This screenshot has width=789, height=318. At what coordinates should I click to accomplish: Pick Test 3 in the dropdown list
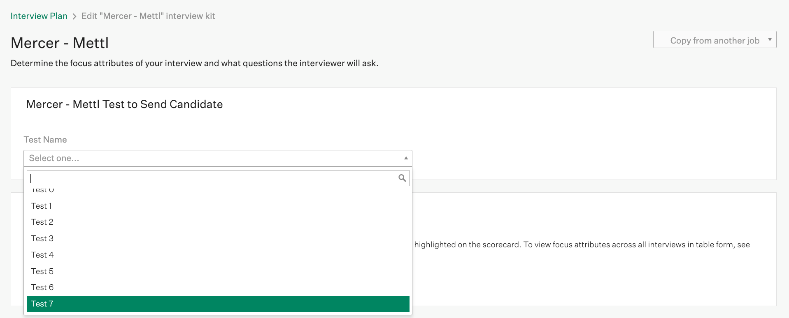42,239
